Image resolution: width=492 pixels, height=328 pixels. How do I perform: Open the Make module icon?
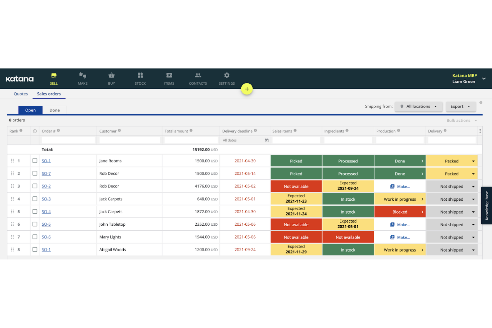click(82, 76)
